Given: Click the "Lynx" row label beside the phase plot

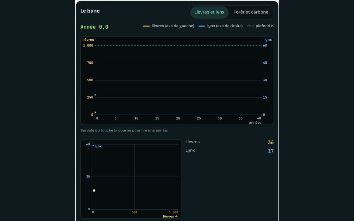Looking at the screenshot, I should pyautogui.click(x=190, y=150).
